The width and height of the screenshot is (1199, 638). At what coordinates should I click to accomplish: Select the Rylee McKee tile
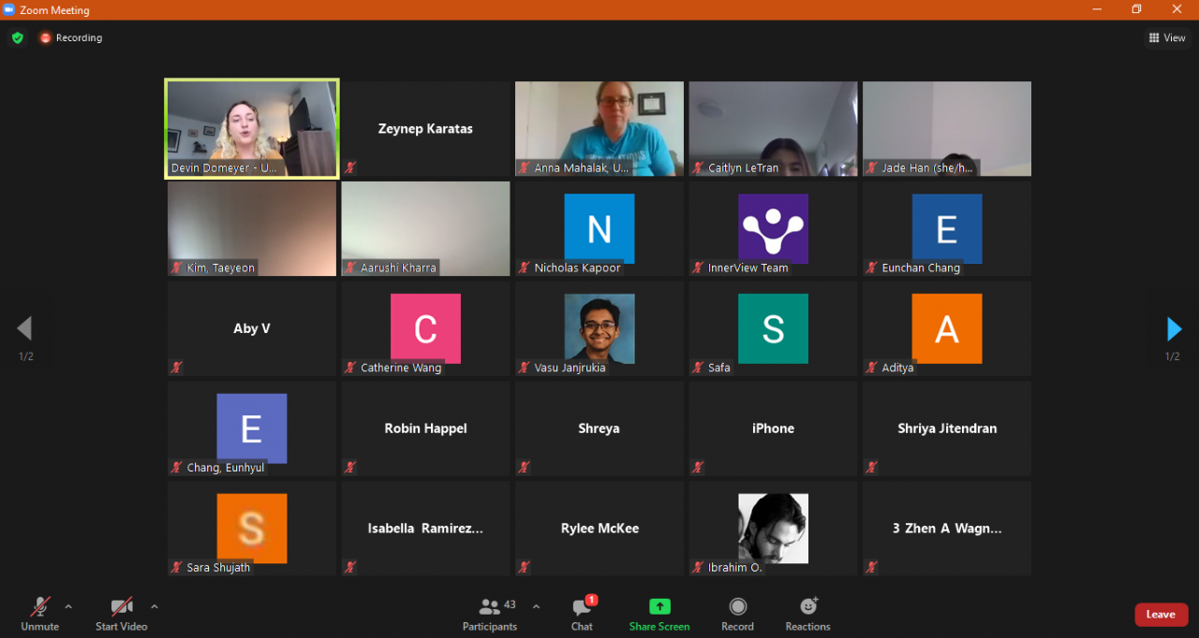click(x=599, y=529)
